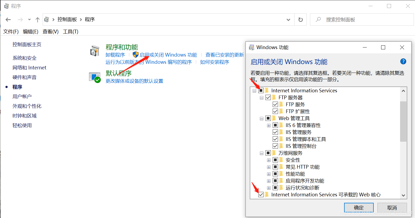This screenshot has height=218, width=415.
Task: Click 启用或关闭 Windows 功能 link
Action: click(168, 55)
